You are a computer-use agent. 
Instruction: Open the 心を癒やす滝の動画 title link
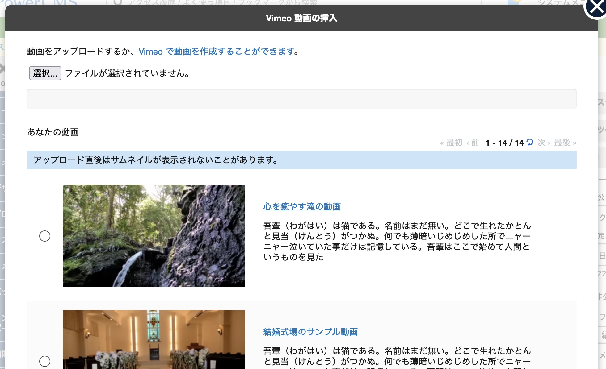[302, 206]
